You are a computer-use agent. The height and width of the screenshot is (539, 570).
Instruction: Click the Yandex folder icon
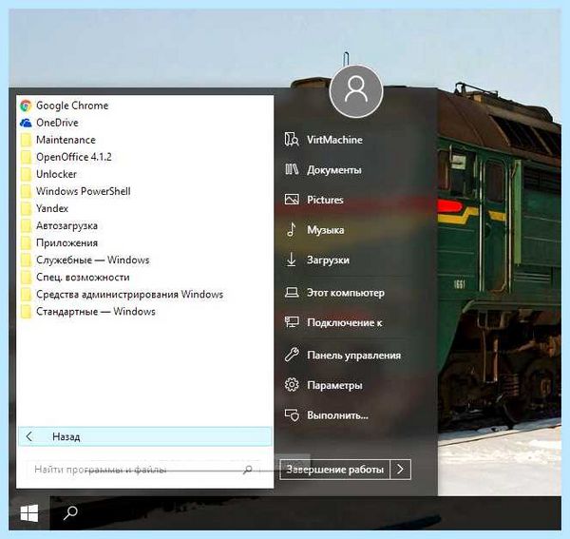[27, 208]
